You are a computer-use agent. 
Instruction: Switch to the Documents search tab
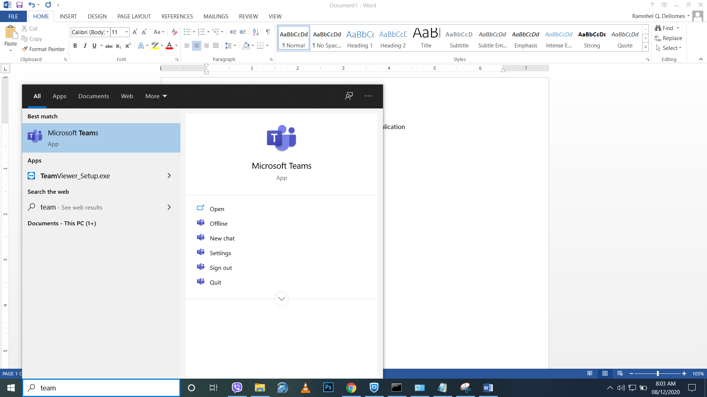click(94, 96)
